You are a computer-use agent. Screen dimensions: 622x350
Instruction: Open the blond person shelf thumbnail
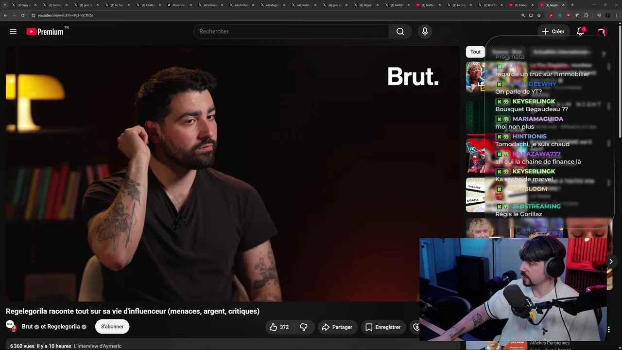480,228
